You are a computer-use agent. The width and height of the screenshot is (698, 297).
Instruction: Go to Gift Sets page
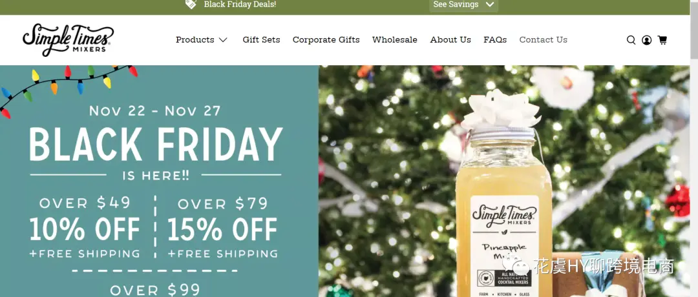[x=261, y=39]
